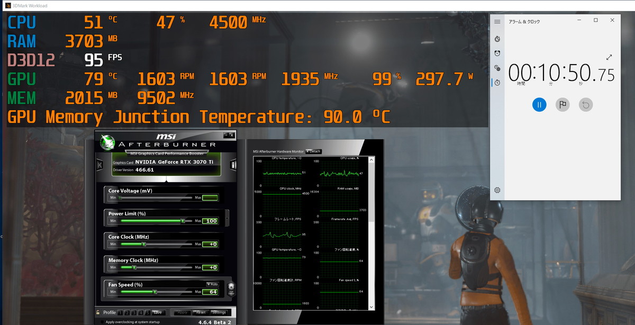This screenshot has height=325, width=635.
Task: Click the Power Limit value field showing 100
Action: tap(210, 221)
